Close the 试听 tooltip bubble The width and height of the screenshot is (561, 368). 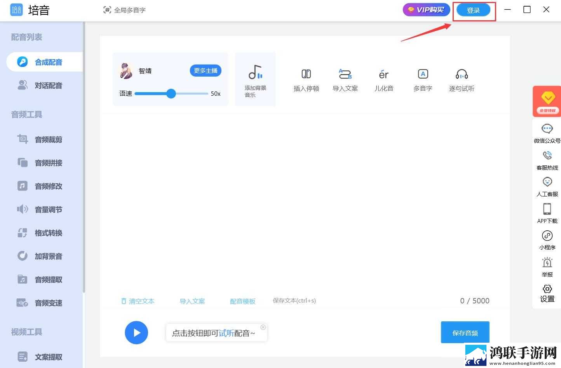(x=263, y=327)
